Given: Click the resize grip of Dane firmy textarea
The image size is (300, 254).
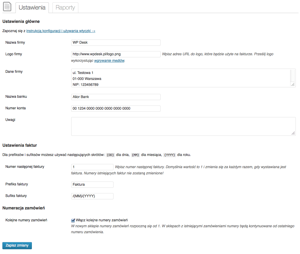Looking at the screenshot, I should click(293, 85).
